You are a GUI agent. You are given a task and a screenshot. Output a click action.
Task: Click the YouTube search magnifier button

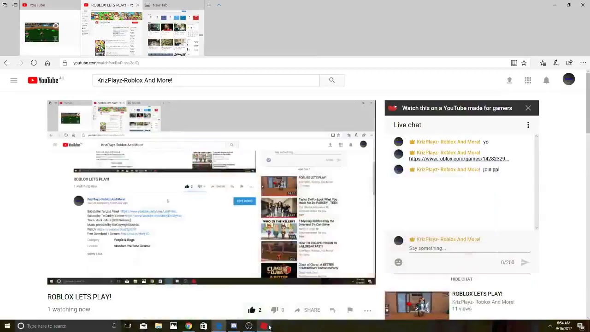coord(332,80)
